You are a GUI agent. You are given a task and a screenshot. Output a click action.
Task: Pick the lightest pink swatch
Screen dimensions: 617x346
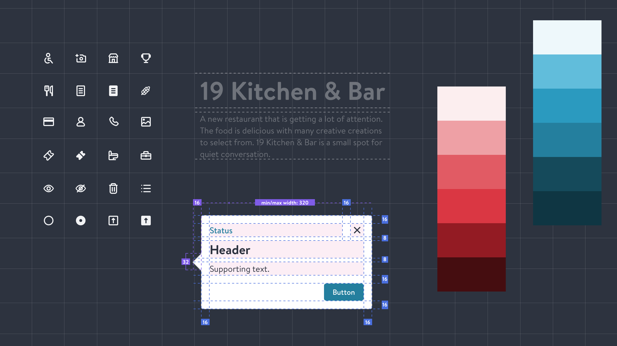pyautogui.click(x=472, y=104)
